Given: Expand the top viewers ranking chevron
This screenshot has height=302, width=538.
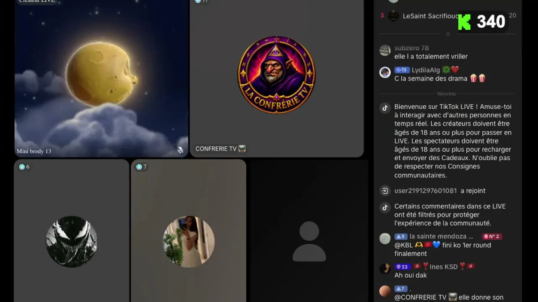Looking at the screenshot, I should pos(448,34).
